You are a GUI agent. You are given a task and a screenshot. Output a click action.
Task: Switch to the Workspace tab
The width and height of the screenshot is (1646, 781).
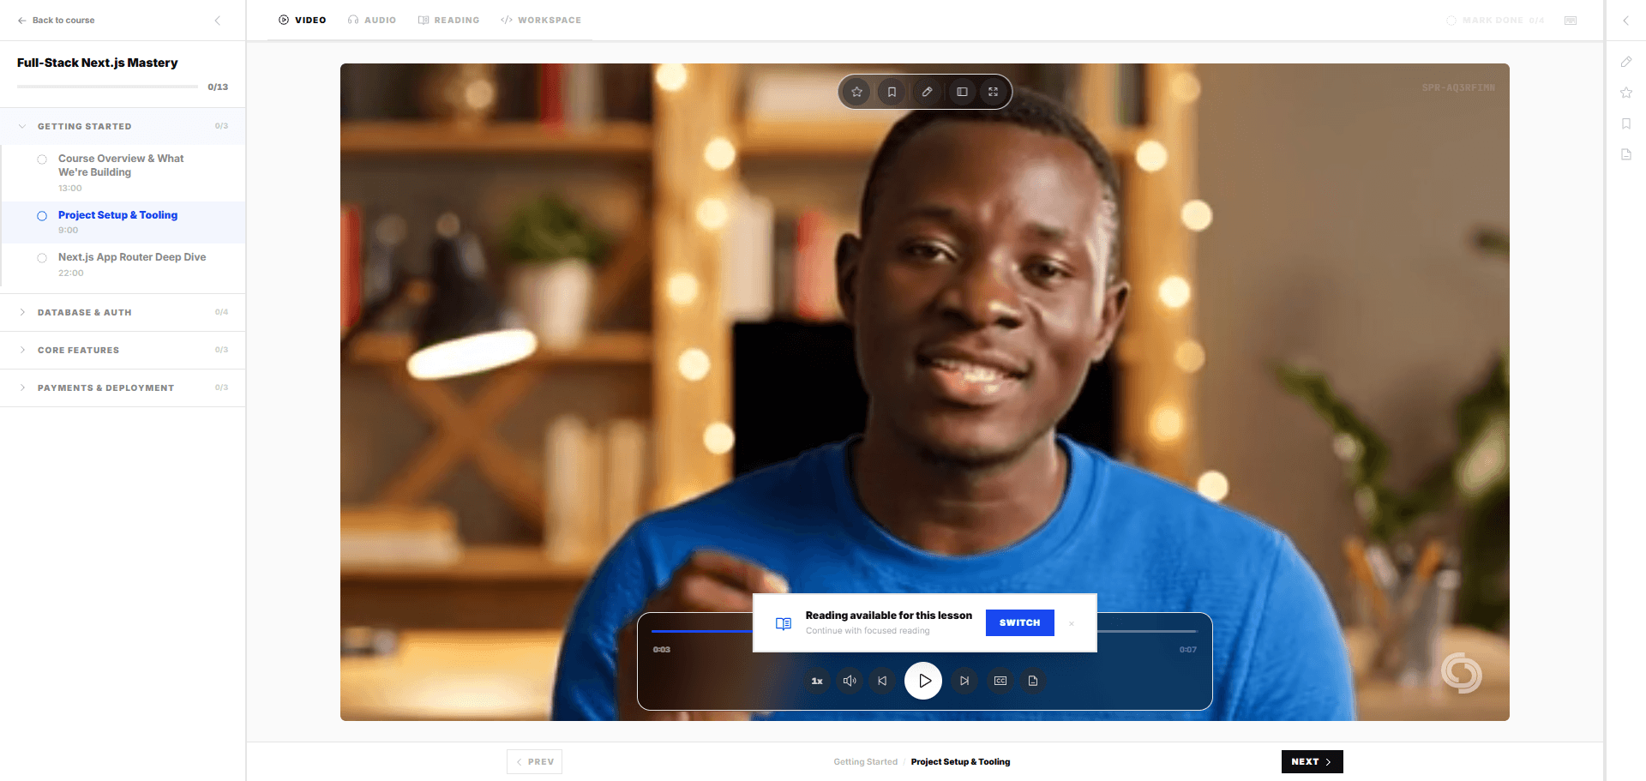coord(541,20)
